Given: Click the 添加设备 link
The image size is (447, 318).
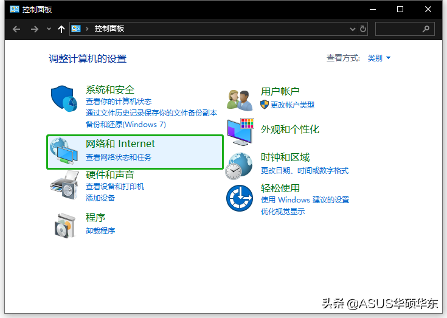Looking at the screenshot, I should tap(100, 198).
